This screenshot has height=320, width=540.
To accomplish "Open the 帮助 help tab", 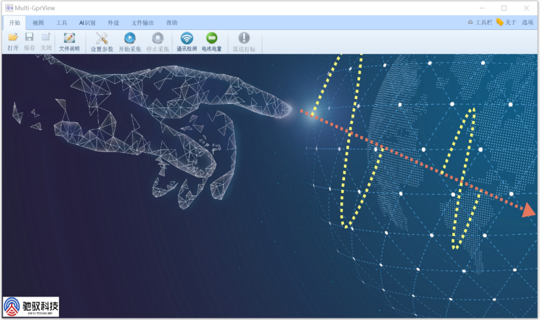I will (x=172, y=23).
